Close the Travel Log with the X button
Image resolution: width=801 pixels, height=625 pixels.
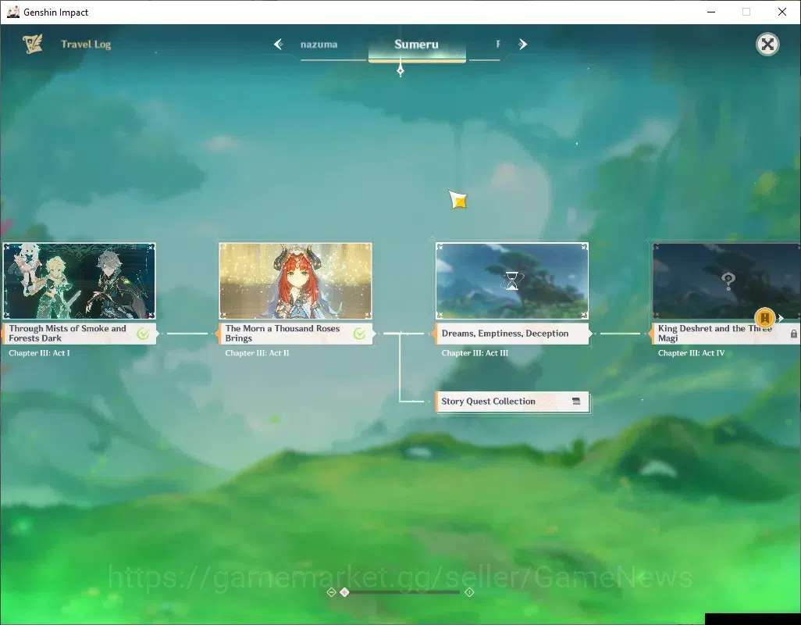point(767,45)
